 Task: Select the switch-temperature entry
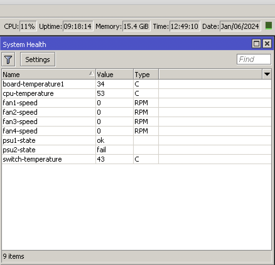tap(47, 159)
